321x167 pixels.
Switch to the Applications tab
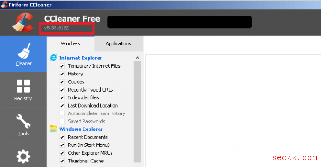[118, 43]
